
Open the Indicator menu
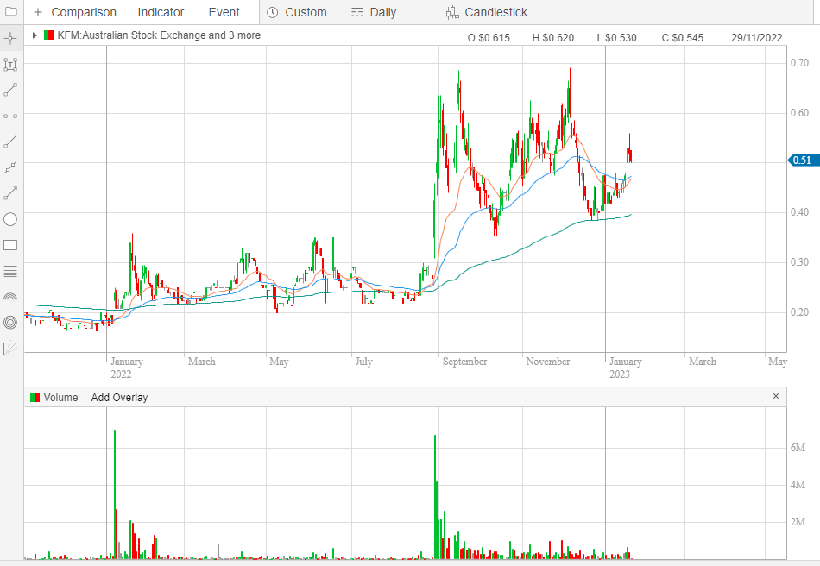tap(161, 12)
